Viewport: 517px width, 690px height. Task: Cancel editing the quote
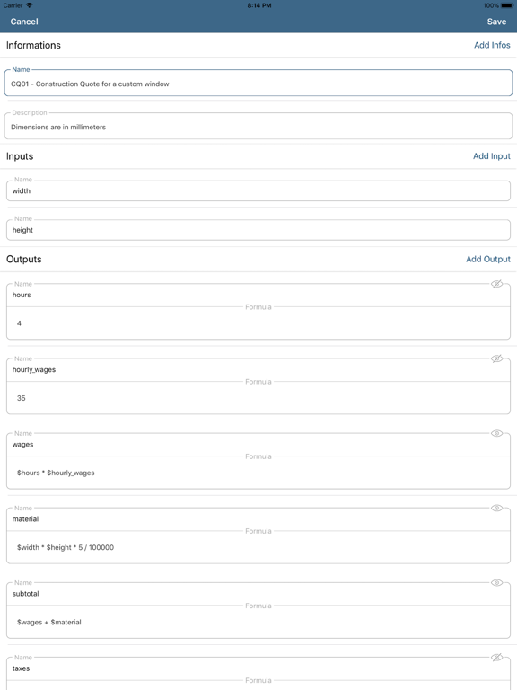tap(24, 22)
